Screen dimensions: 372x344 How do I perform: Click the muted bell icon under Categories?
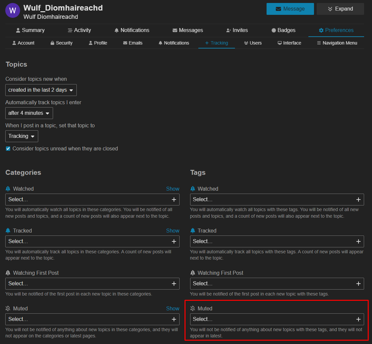pyautogui.click(x=8, y=309)
